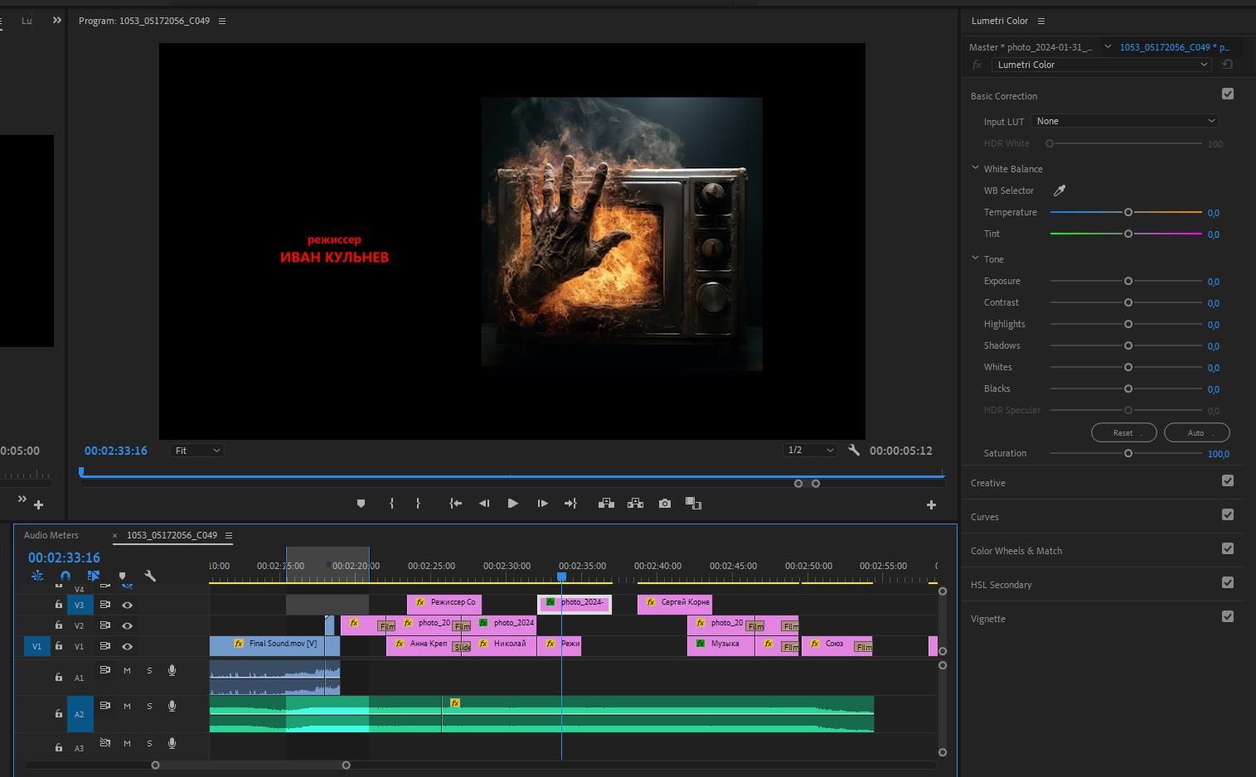The image size is (1256, 777).
Task: Open playback resolution 1/2 dropdown
Action: (810, 451)
